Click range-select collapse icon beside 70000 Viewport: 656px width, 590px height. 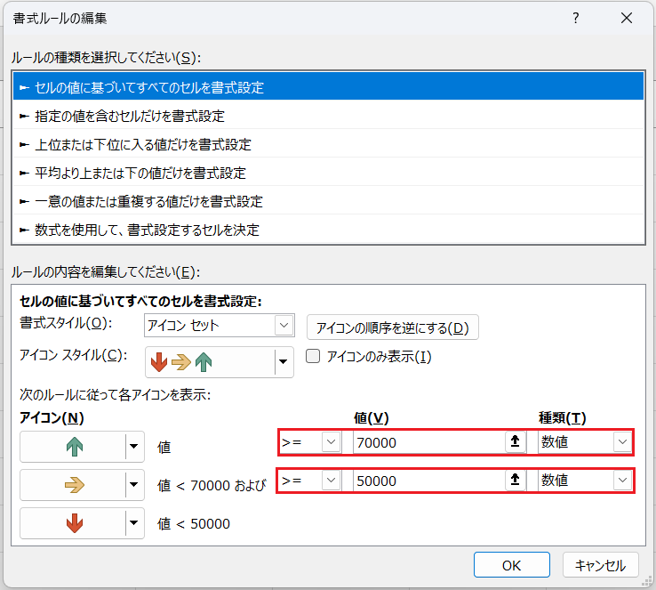click(x=515, y=441)
